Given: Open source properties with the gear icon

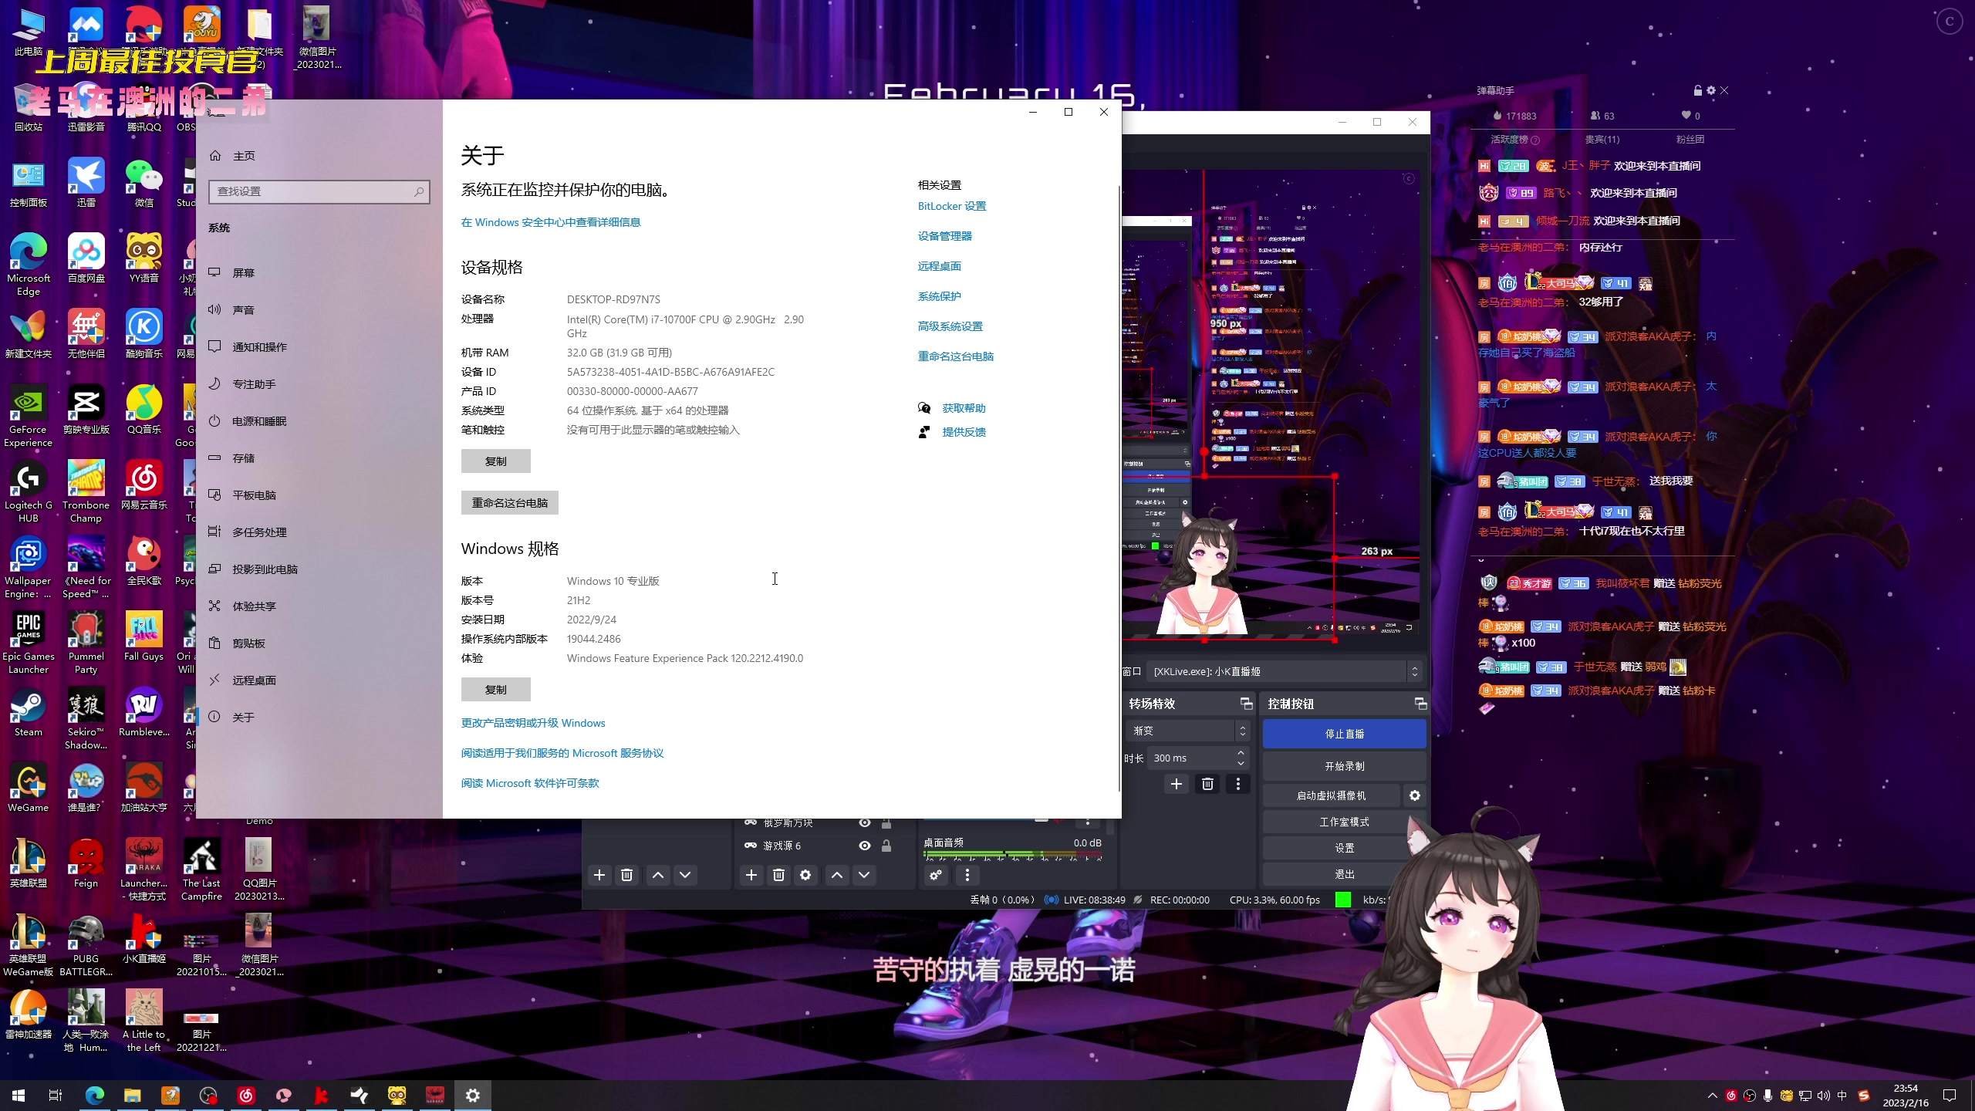Looking at the screenshot, I should (805, 875).
